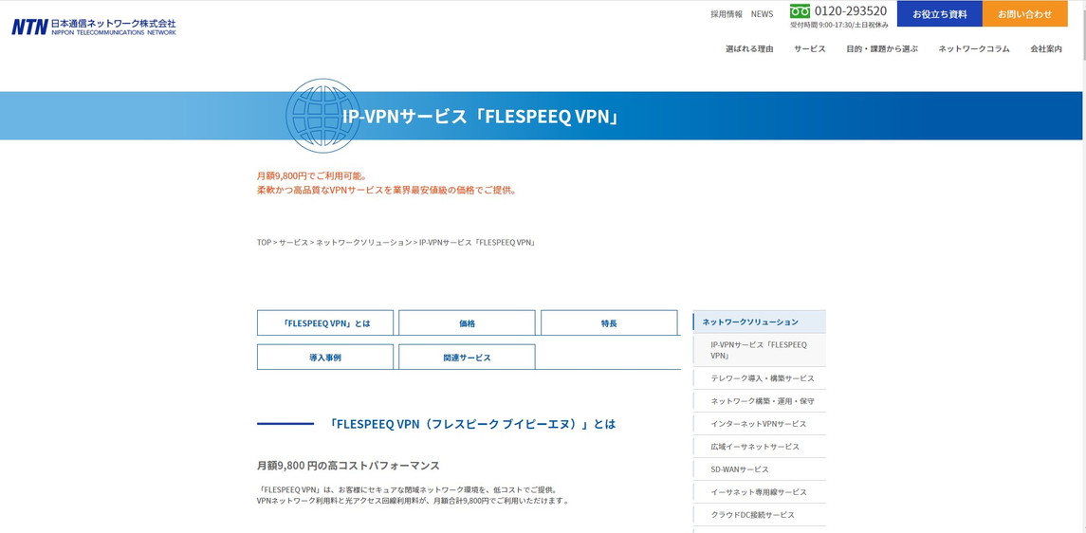Image resolution: width=1086 pixels, height=533 pixels.
Task: Open the サービス navigation menu
Action: coord(809,49)
